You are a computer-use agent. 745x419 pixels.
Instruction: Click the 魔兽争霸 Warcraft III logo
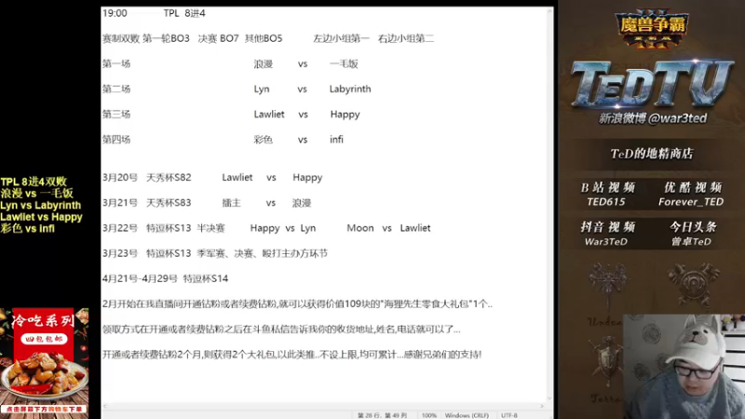(x=652, y=29)
